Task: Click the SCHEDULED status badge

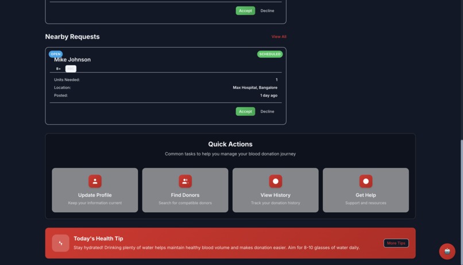Action: tap(270, 54)
